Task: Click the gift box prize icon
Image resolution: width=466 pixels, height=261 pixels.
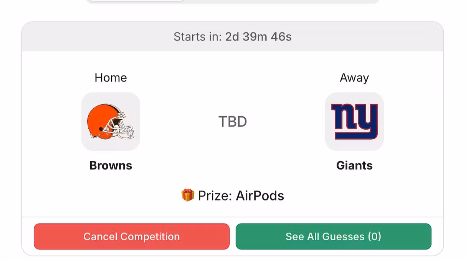Action: 188,195
